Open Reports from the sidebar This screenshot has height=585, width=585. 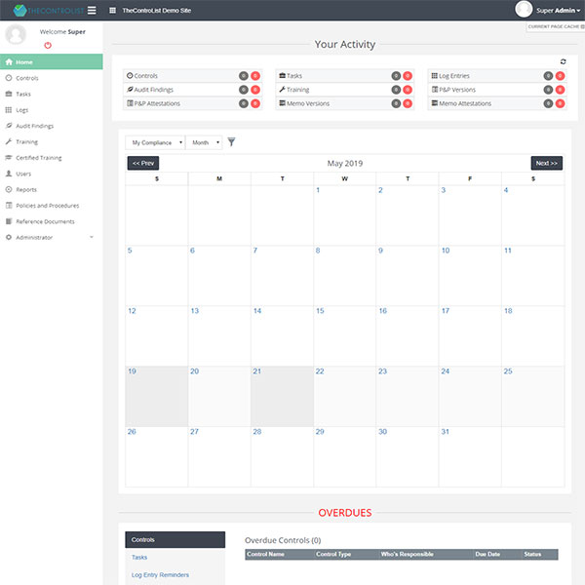(x=26, y=189)
